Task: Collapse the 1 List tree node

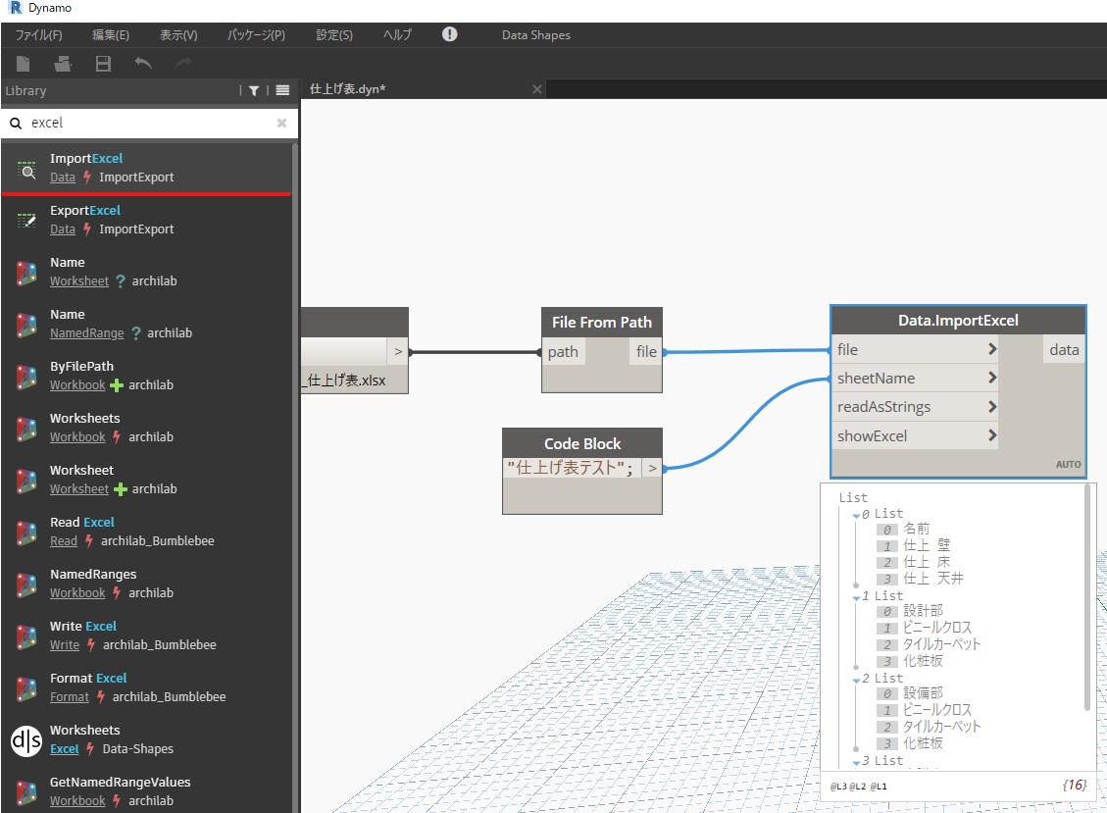Action: point(856,597)
